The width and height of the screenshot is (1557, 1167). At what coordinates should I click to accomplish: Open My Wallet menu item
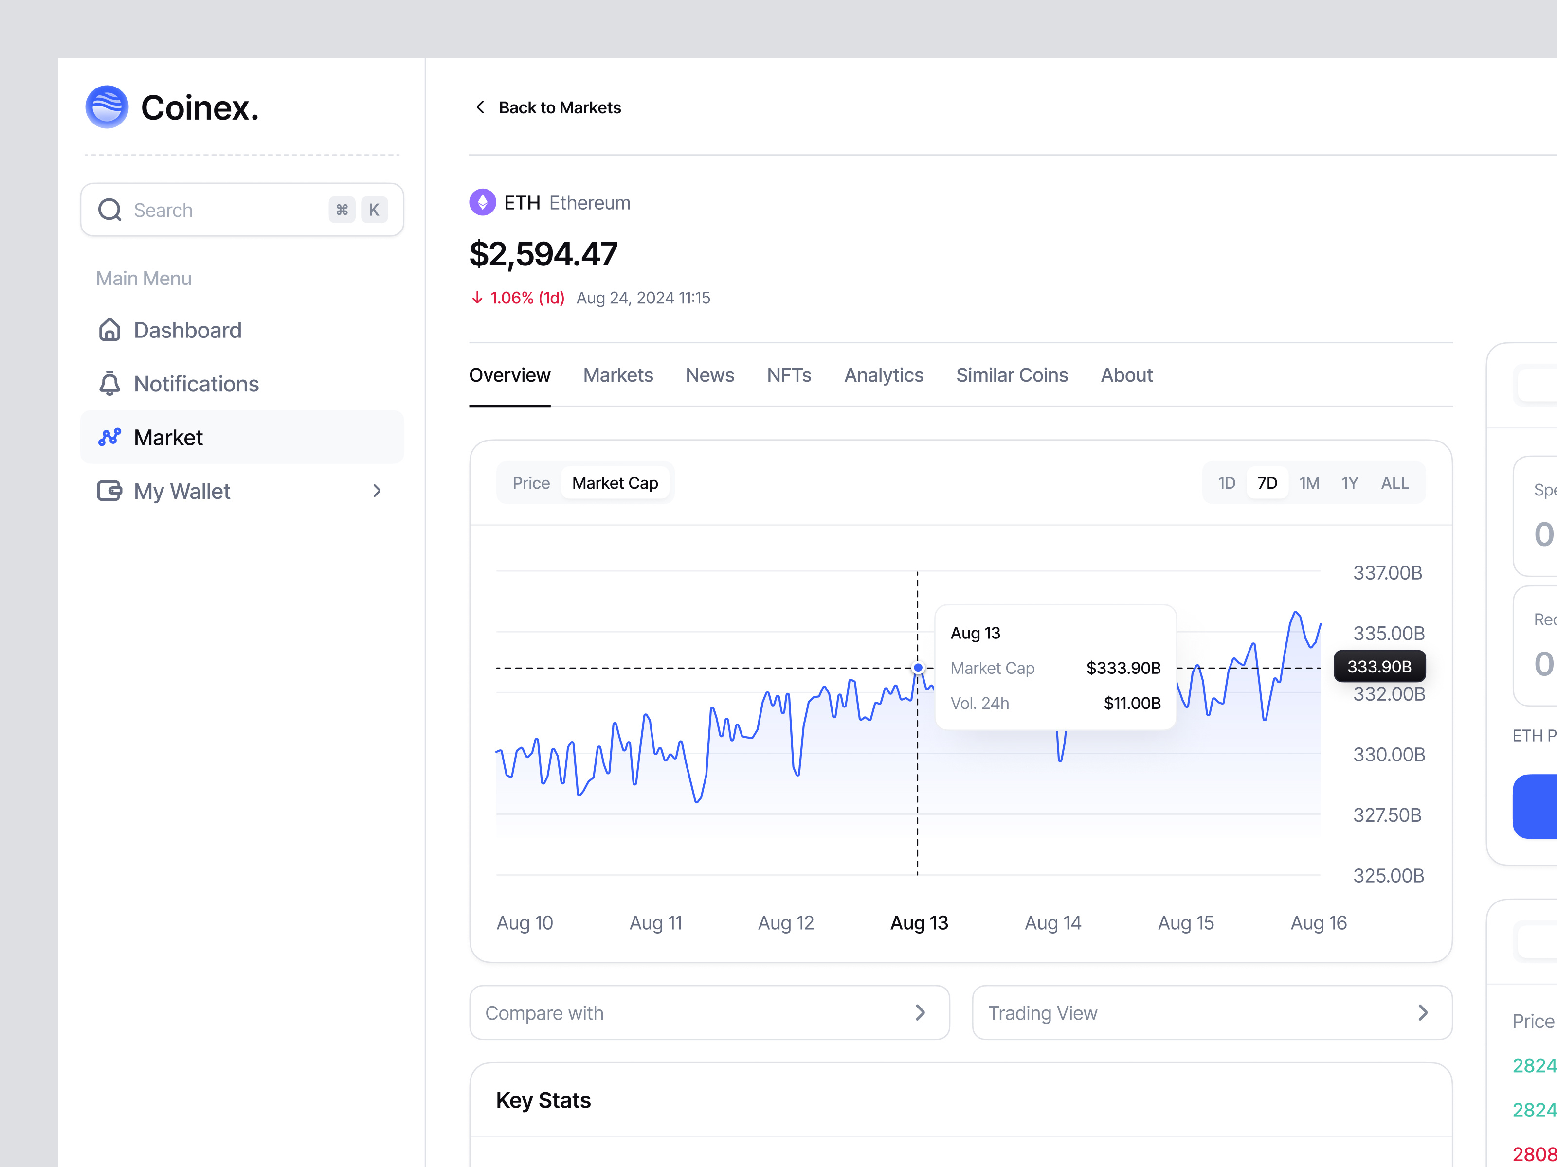click(242, 491)
